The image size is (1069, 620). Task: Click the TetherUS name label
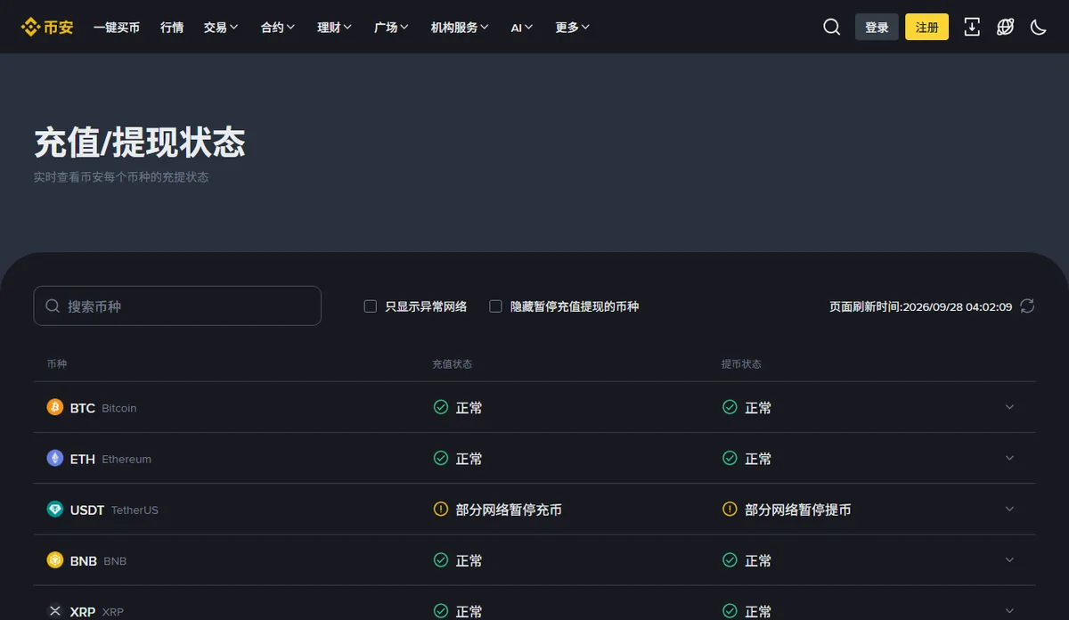point(135,510)
